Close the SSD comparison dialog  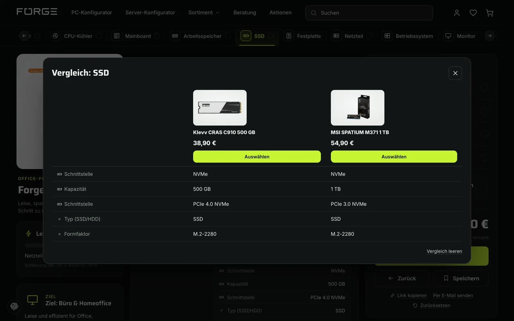point(455,73)
